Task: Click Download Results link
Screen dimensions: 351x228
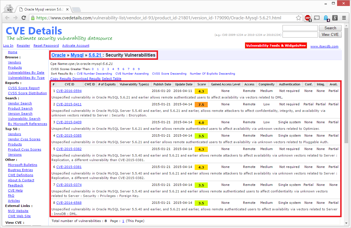Action: 86,79
